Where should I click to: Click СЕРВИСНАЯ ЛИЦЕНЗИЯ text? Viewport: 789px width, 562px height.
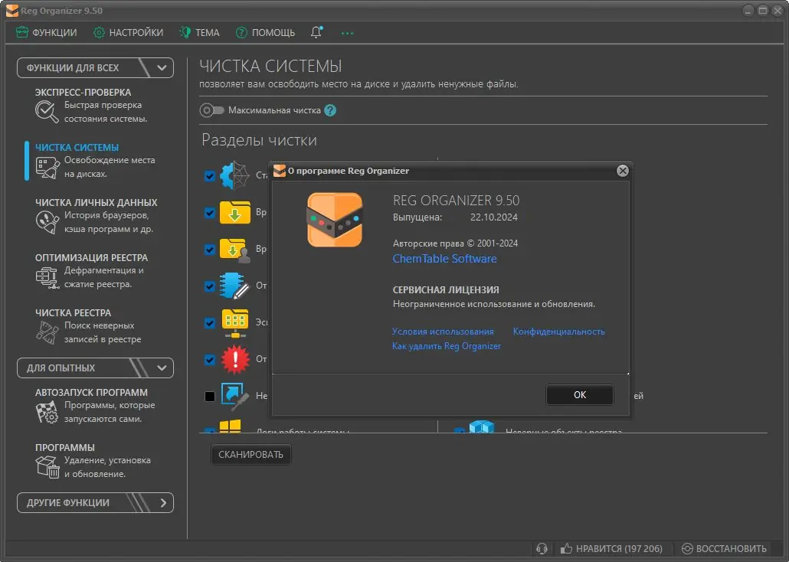pos(446,289)
